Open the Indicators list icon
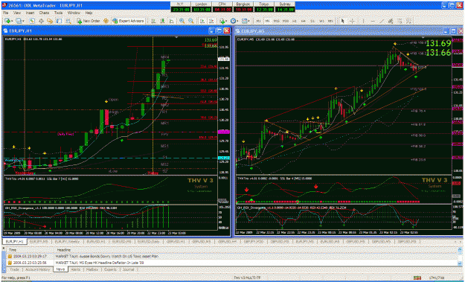This screenshot has height=282, width=465. click(x=222, y=21)
